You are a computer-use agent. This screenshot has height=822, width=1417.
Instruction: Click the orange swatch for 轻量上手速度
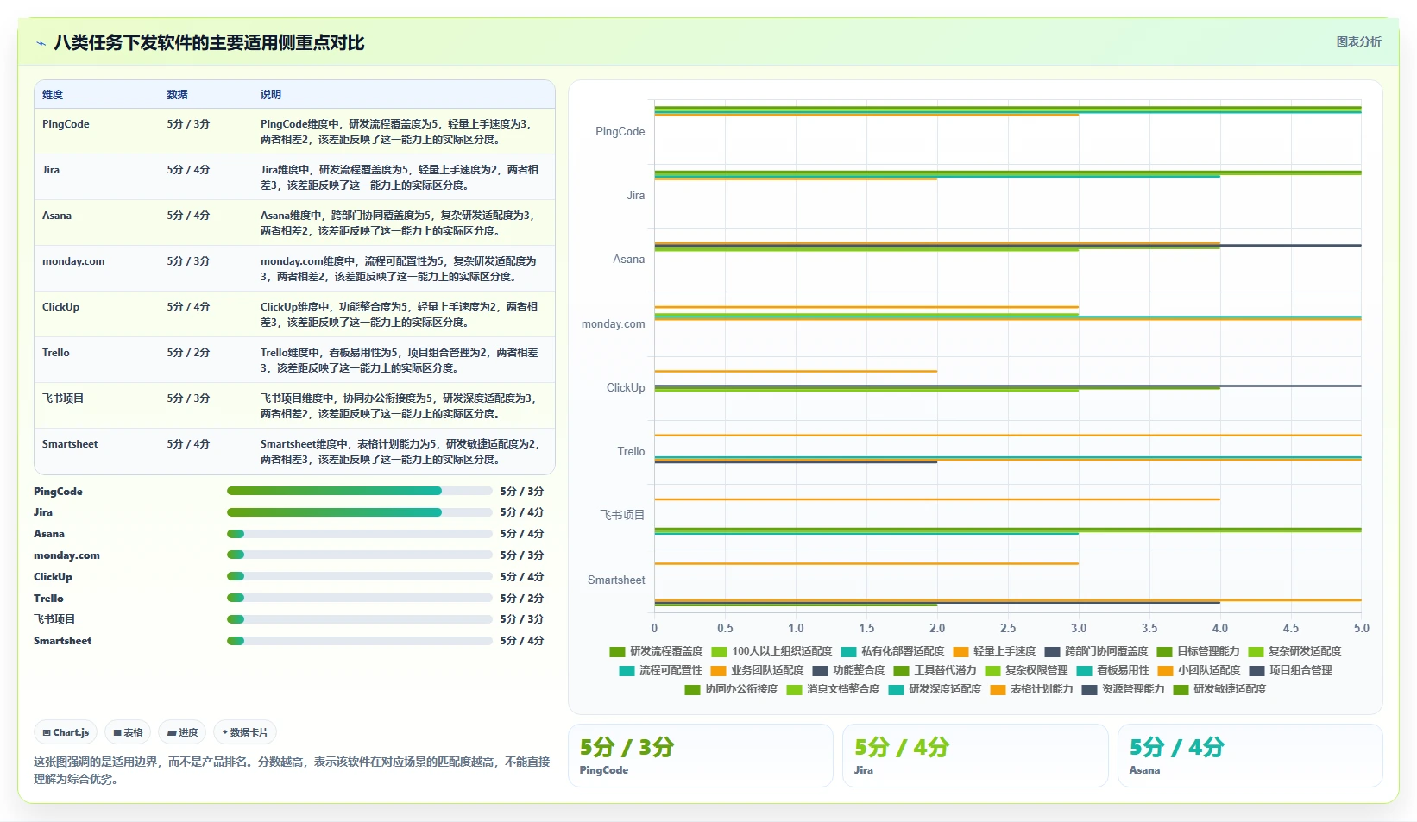[960, 651]
